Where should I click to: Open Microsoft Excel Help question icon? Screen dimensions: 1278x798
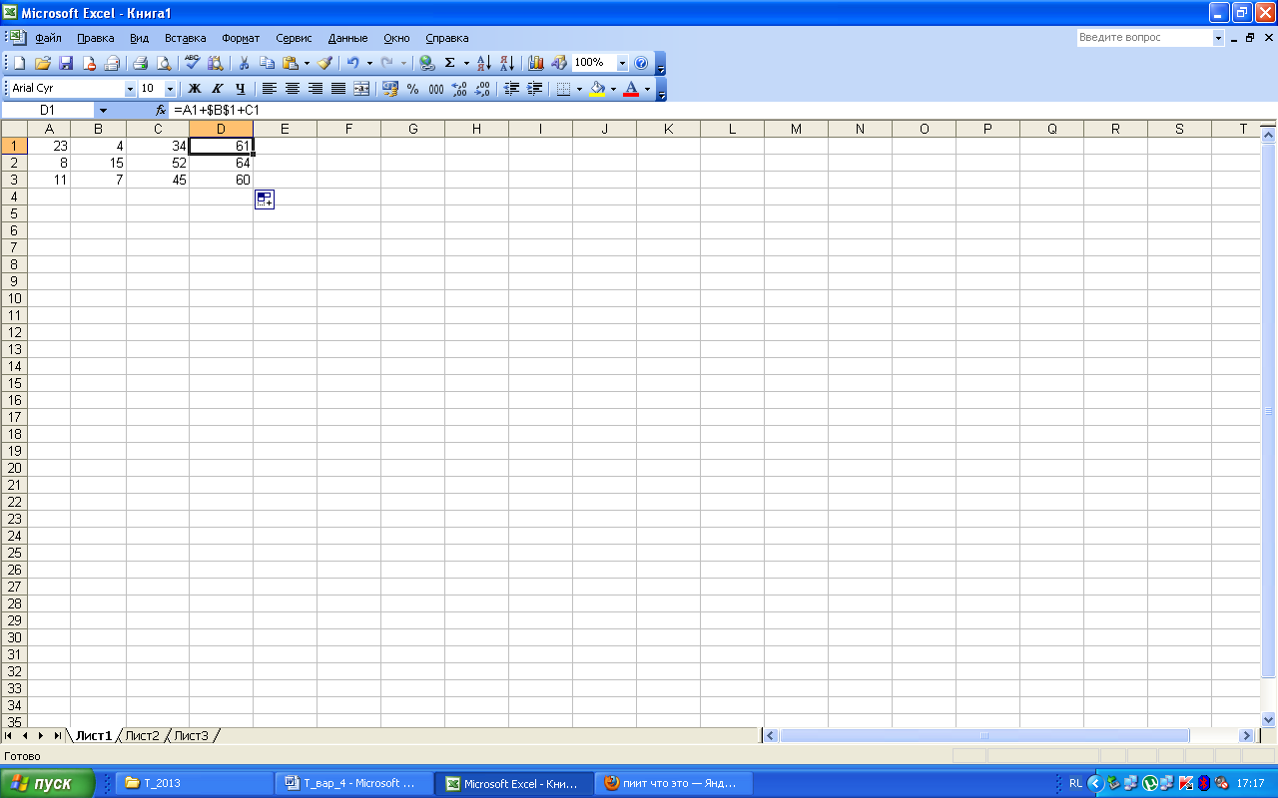pos(641,63)
